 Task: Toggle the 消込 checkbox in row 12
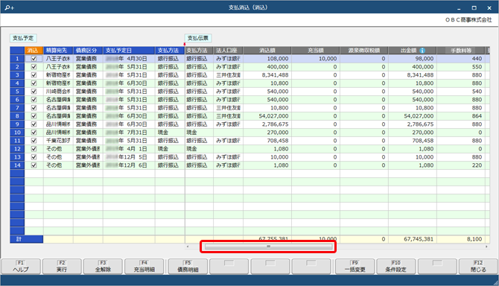tap(34, 149)
